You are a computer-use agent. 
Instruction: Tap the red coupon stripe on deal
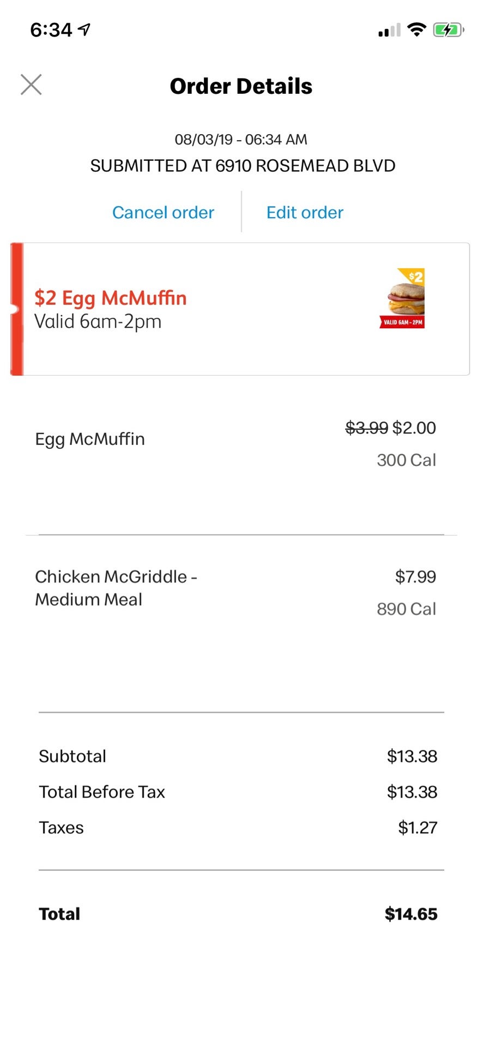pos(17,309)
